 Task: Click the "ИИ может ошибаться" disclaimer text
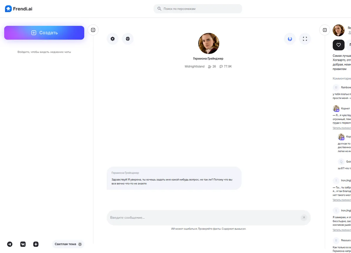click(x=209, y=229)
